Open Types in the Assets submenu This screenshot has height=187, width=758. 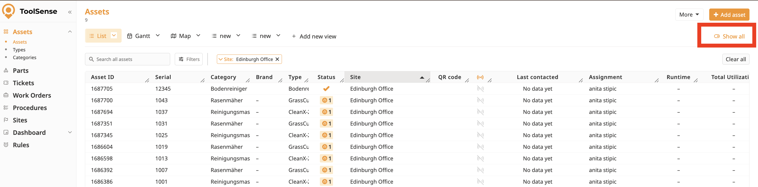[19, 50]
